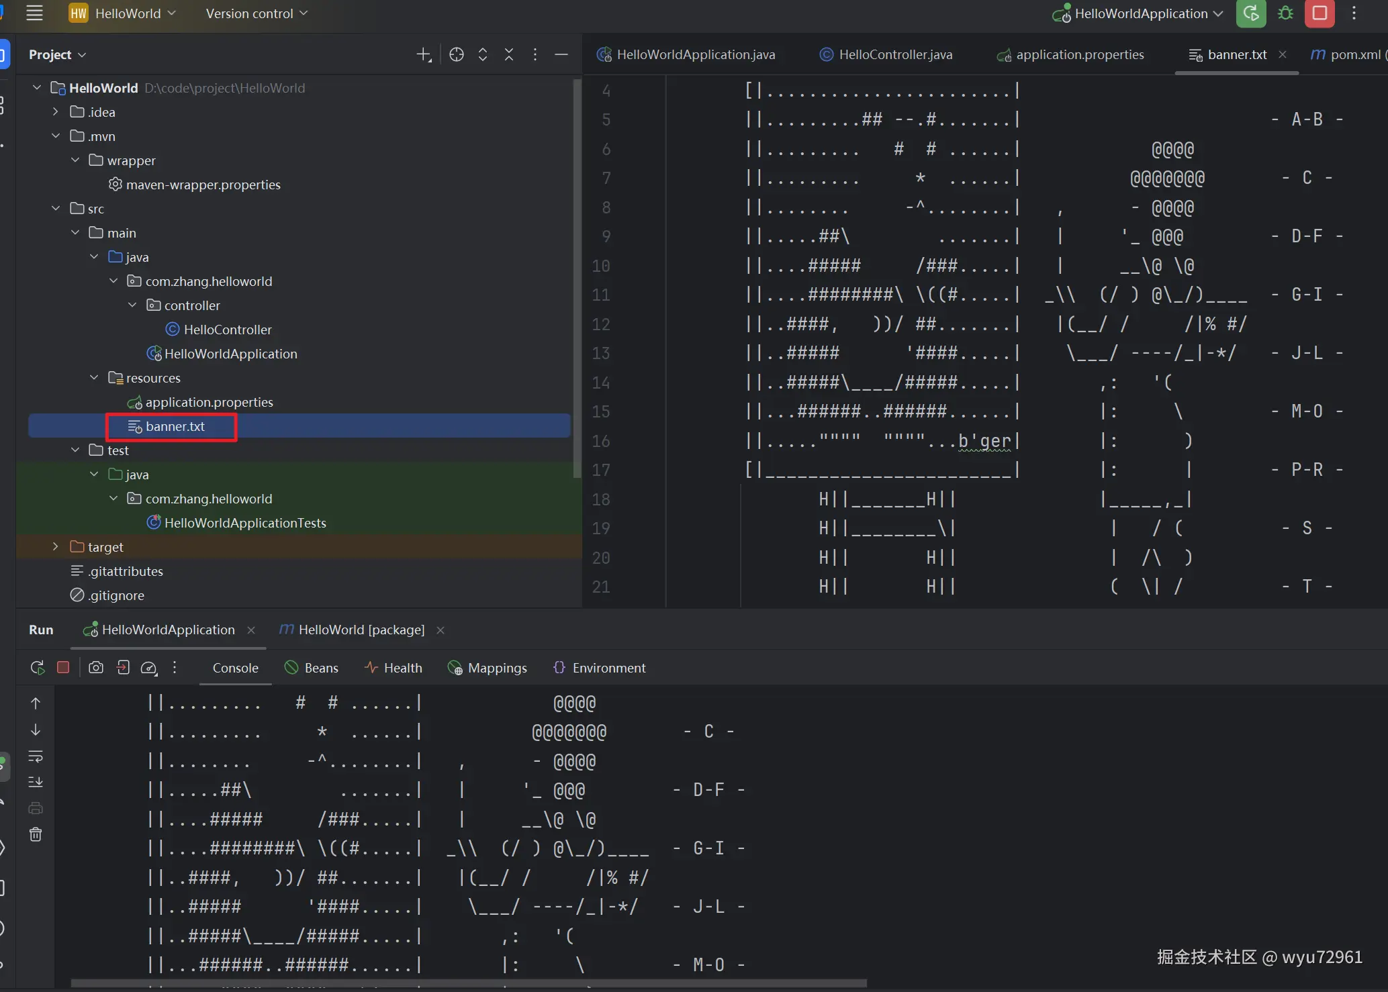Close the HelloWorldApplication run tab
This screenshot has width=1388, height=992.
pos(251,630)
